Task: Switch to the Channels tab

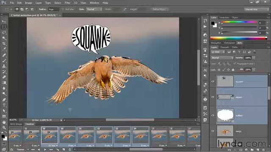Action: [224, 47]
